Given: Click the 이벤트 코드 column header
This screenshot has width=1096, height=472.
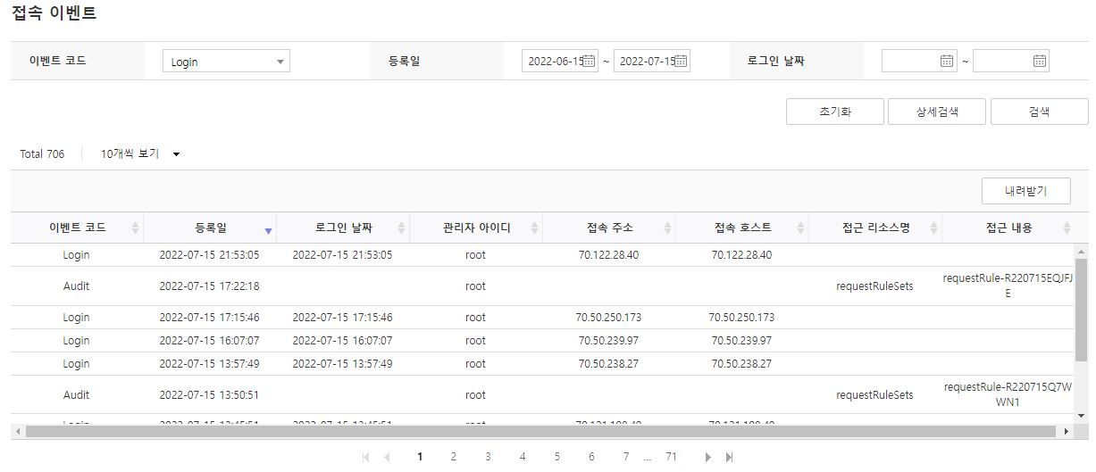Looking at the screenshot, I should coord(77,228).
